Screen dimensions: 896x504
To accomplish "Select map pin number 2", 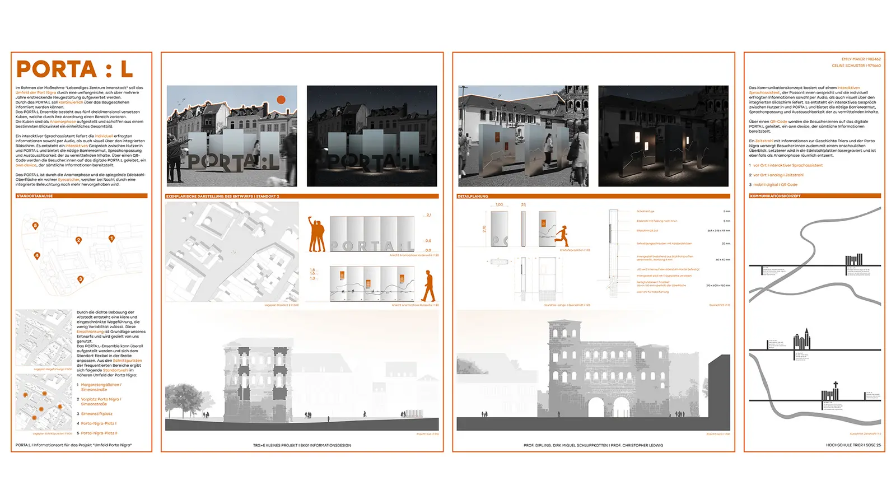I will [x=78, y=240].
